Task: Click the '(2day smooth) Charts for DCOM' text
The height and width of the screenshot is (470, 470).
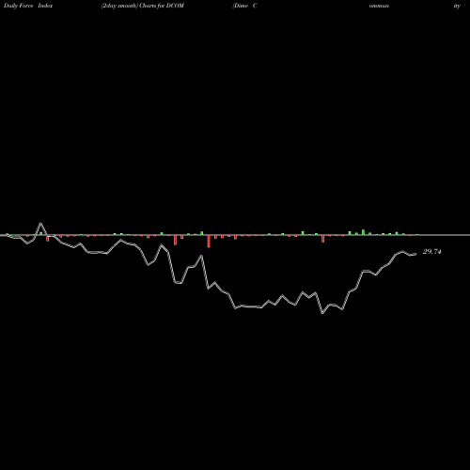Action: coord(143,6)
